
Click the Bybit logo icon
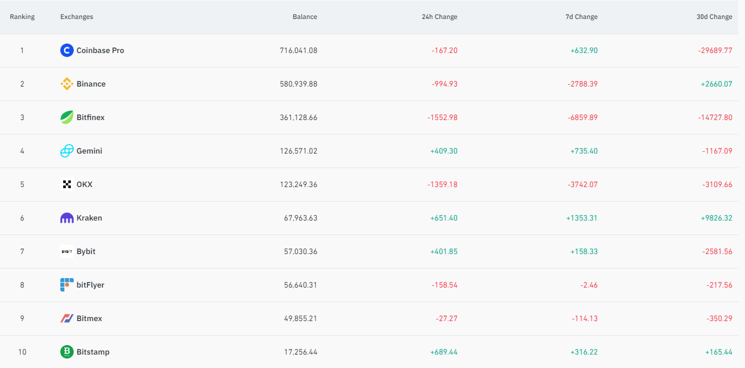[67, 251]
